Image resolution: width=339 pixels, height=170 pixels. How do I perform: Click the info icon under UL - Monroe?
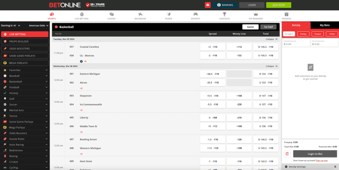click(81, 62)
